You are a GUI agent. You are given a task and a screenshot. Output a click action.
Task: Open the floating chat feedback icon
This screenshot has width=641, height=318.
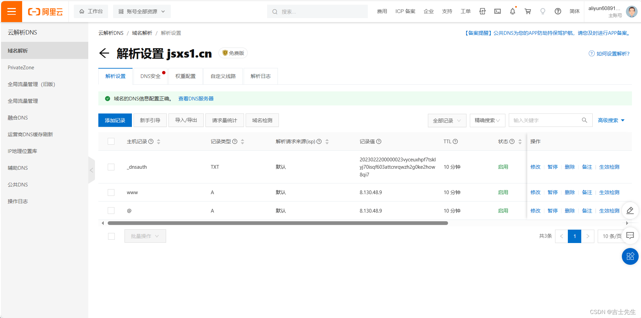(630, 236)
